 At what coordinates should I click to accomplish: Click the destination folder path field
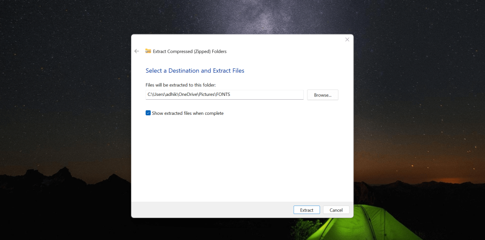click(225, 94)
